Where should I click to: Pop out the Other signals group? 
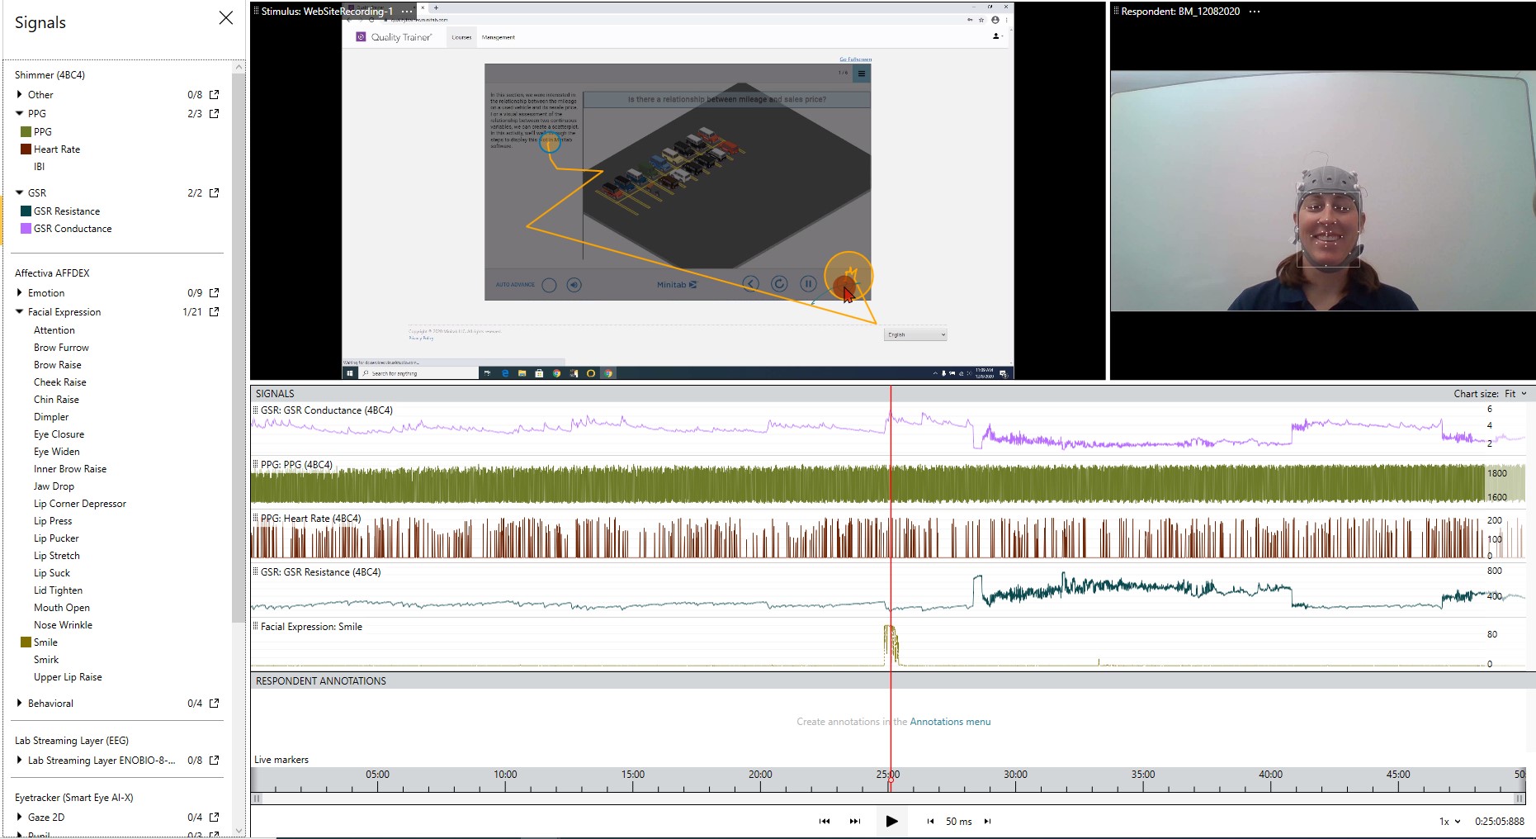(215, 94)
